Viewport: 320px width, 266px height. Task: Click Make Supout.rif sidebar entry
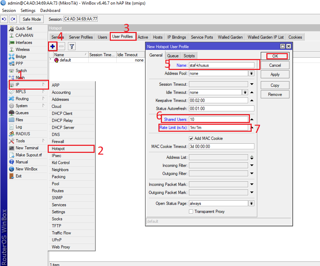coord(29,155)
